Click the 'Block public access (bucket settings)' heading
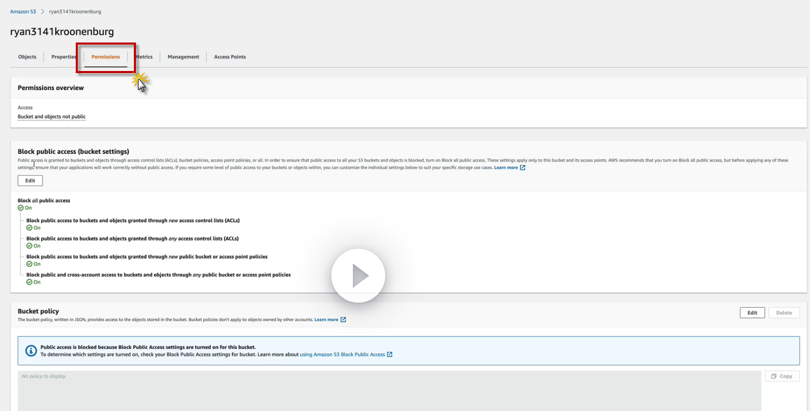810x411 pixels. coord(73,151)
